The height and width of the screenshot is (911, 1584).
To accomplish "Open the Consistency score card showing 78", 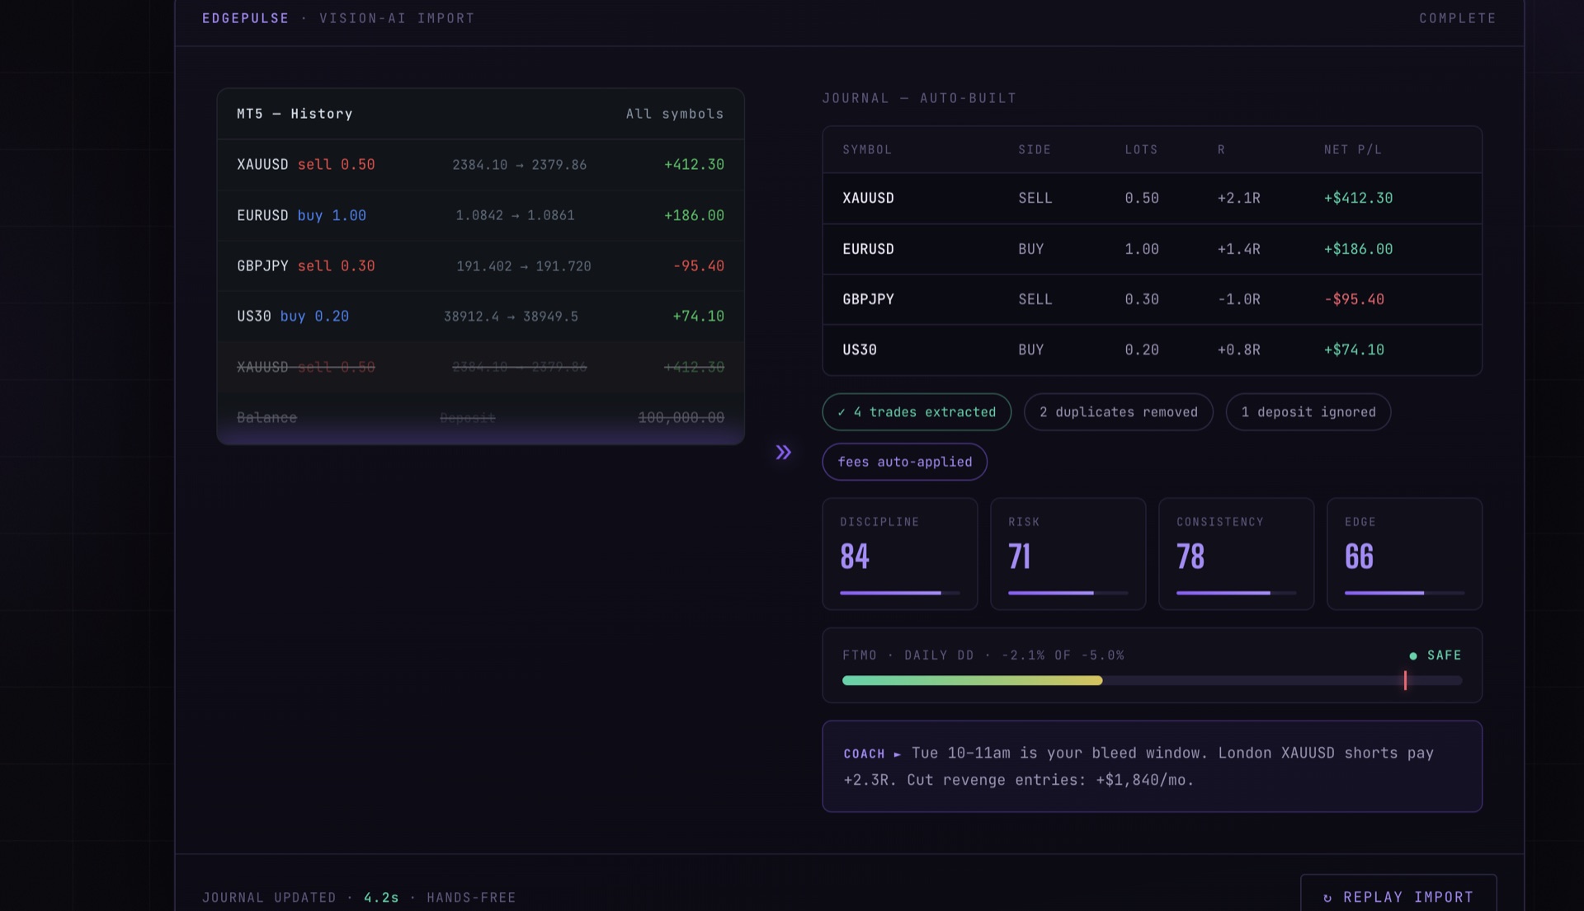I will pos(1236,554).
